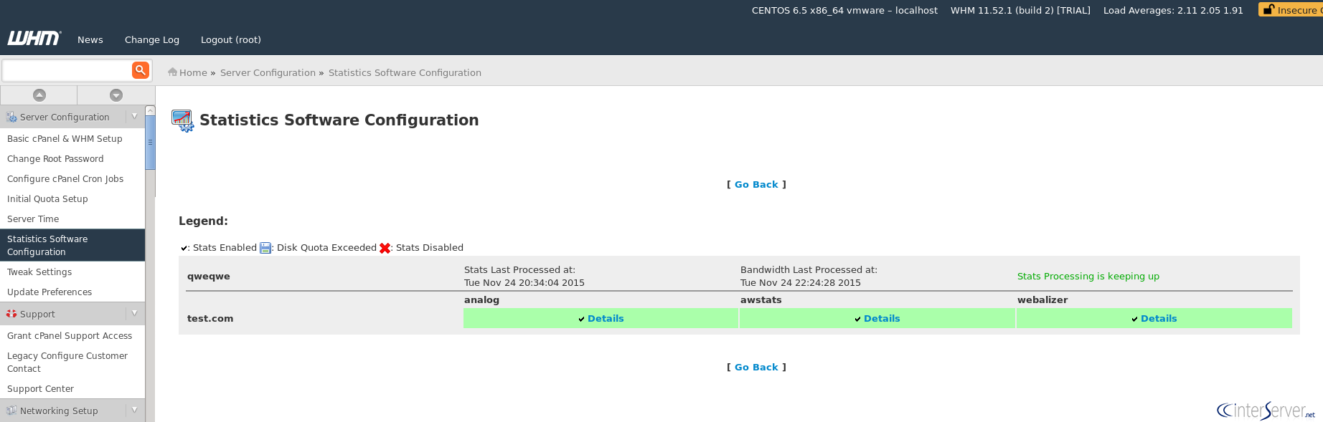Open the Change Log menu item
This screenshot has width=1323, height=422.
click(x=152, y=40)
